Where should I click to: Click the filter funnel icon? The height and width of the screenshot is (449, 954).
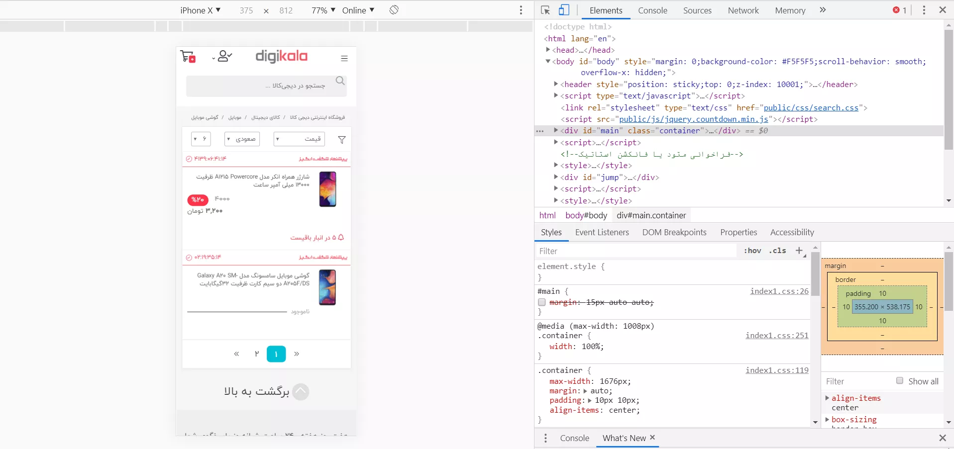point(342,140)
